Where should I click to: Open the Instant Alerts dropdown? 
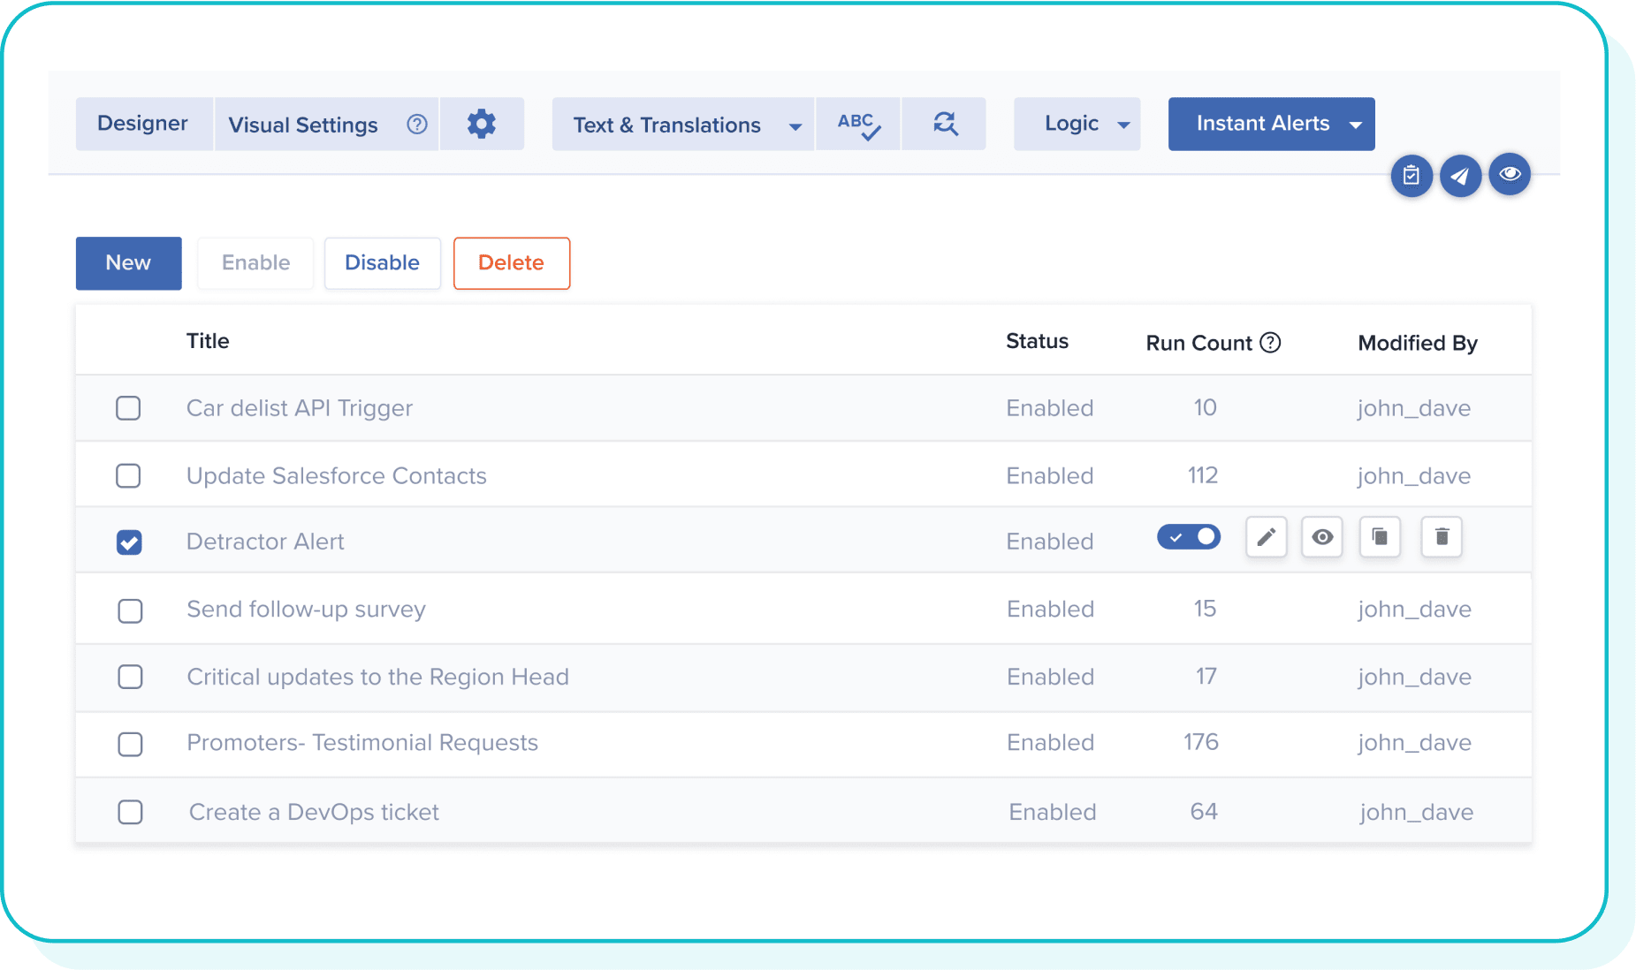click(1271, 124)
